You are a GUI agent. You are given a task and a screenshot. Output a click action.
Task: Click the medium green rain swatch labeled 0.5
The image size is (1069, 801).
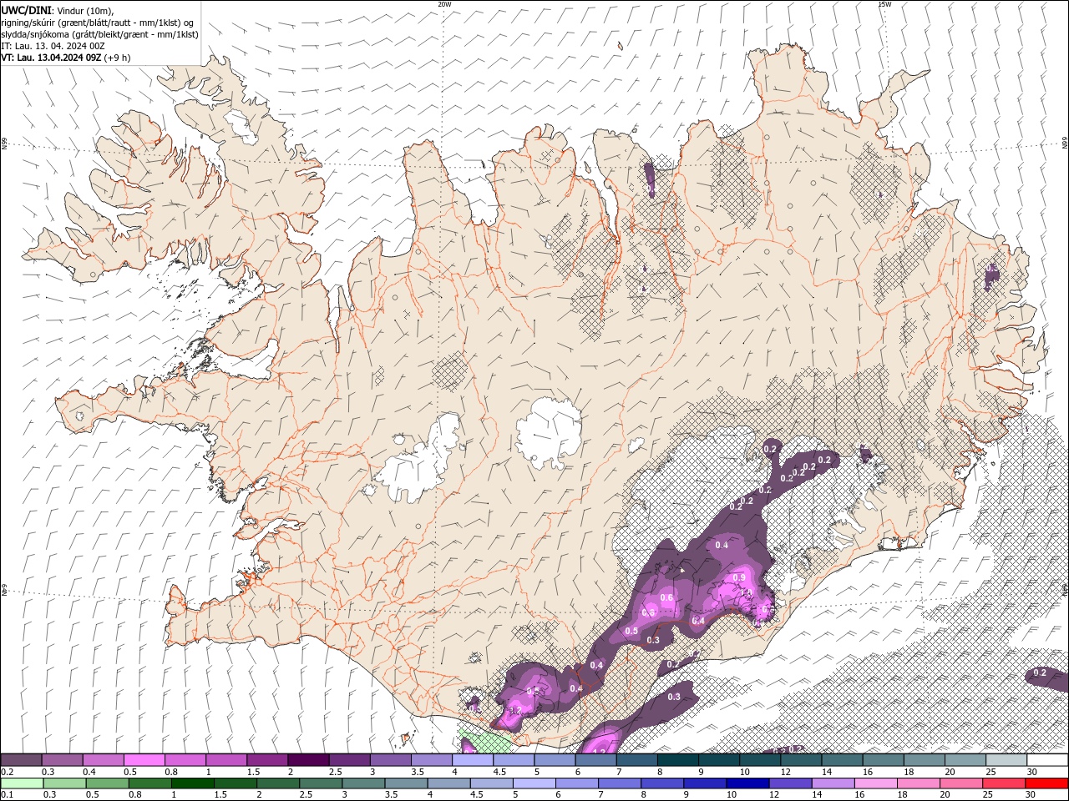(x=107, y=783)
